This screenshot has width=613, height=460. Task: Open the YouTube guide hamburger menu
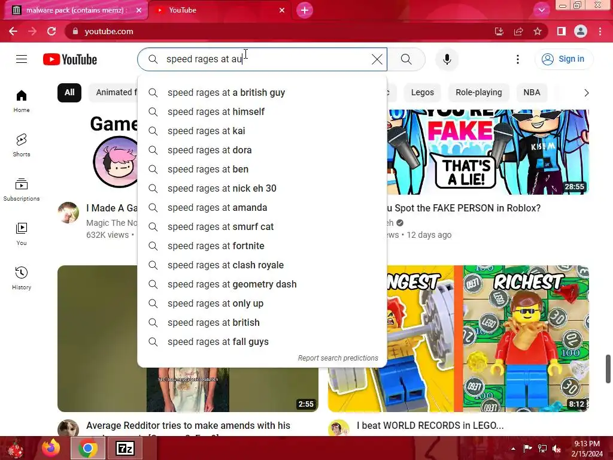coord(22,59)
